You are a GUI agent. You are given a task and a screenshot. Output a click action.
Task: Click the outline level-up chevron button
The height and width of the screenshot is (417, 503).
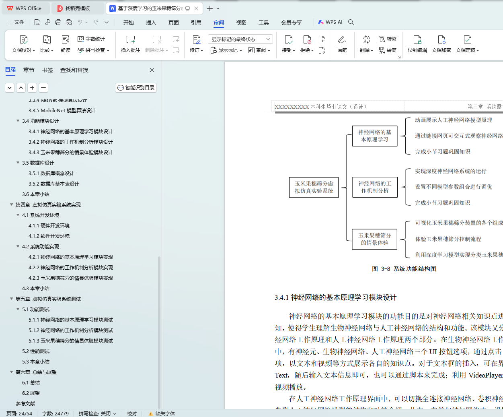21,88
